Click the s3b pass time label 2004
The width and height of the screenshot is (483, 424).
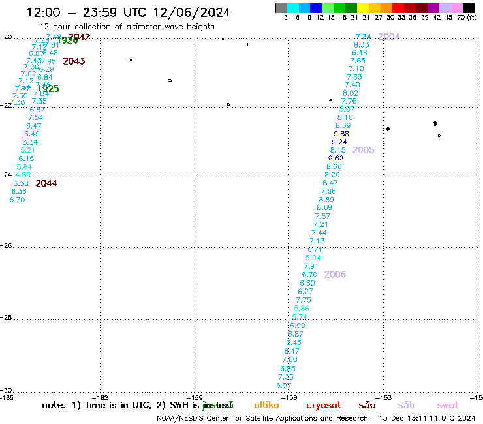click(x=389, y=37)
